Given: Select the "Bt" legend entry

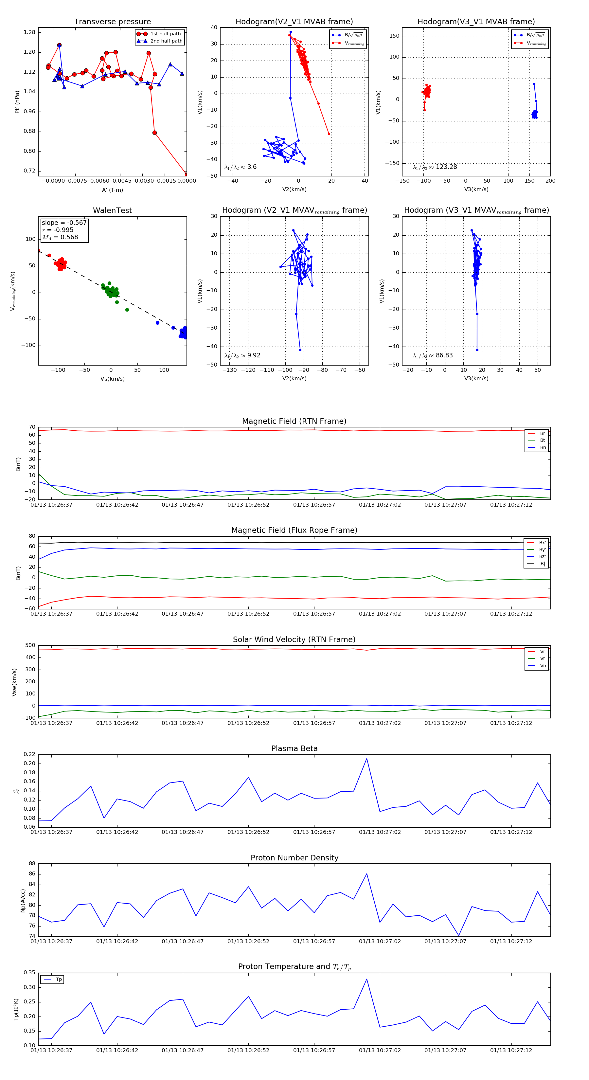Looking at the screenshot, I should pos(537,440).
